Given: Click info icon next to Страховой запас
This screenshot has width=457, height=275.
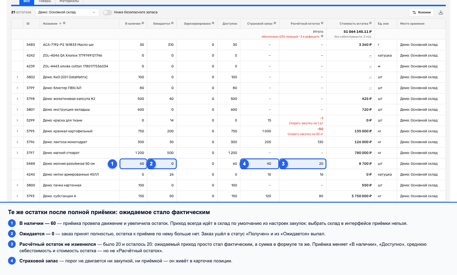Looking at the screenshot, I should pos(275,23).
